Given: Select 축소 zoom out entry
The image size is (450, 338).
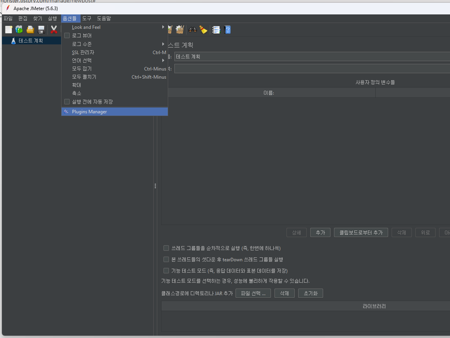Looking at the screenshot, I should click(114, 93).
